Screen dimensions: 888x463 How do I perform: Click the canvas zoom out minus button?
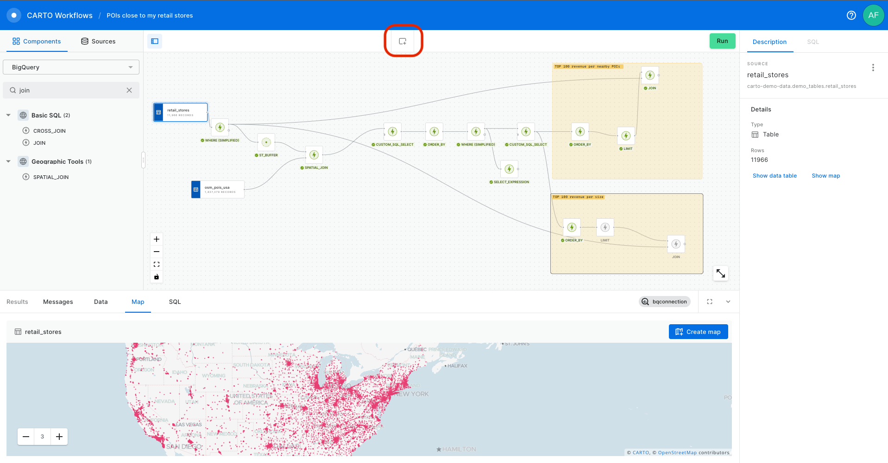(157, 252)
